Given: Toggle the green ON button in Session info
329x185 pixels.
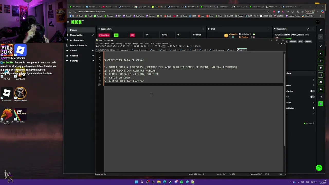Looking at the screenshot, I should click(x=116, y=35).
